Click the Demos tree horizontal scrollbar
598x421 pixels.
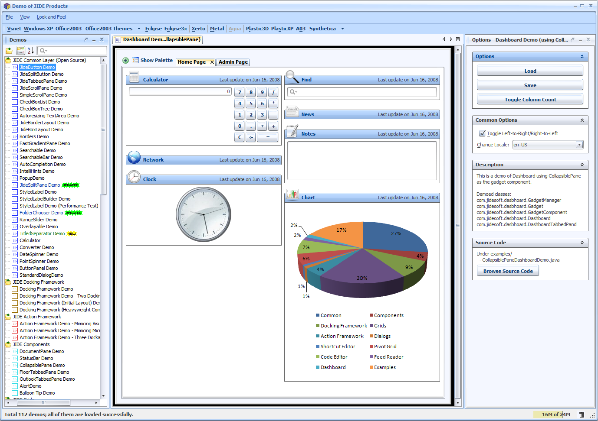pos(43,402)
